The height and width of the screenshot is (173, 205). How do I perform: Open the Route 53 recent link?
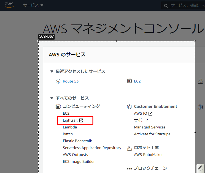coord(71,81)
